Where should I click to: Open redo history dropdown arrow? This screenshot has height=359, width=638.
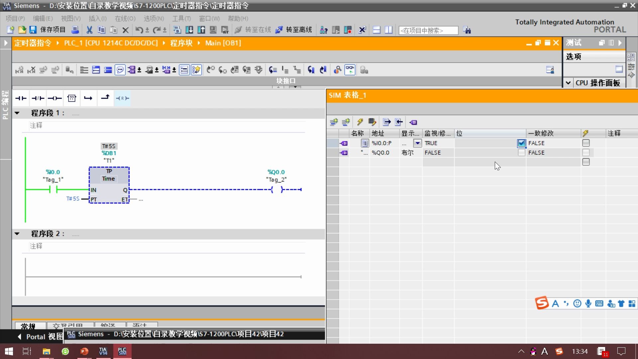point(164,31)
